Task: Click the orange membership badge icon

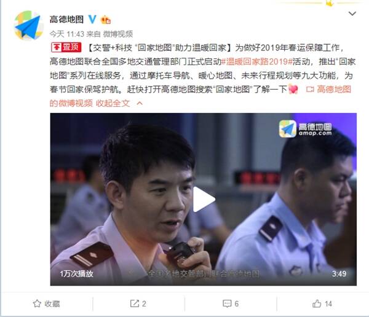Action: [x=106, y=20]
